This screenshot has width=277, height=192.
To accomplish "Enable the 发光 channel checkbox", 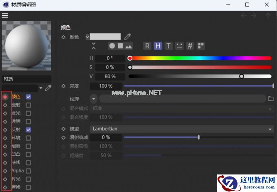I will coord(28,113).
